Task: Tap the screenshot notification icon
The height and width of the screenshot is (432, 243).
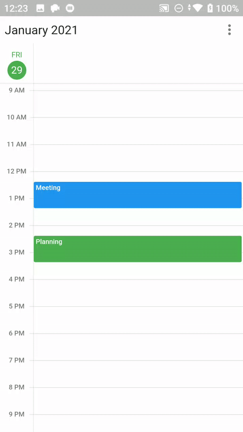Action: coord(40,8)
